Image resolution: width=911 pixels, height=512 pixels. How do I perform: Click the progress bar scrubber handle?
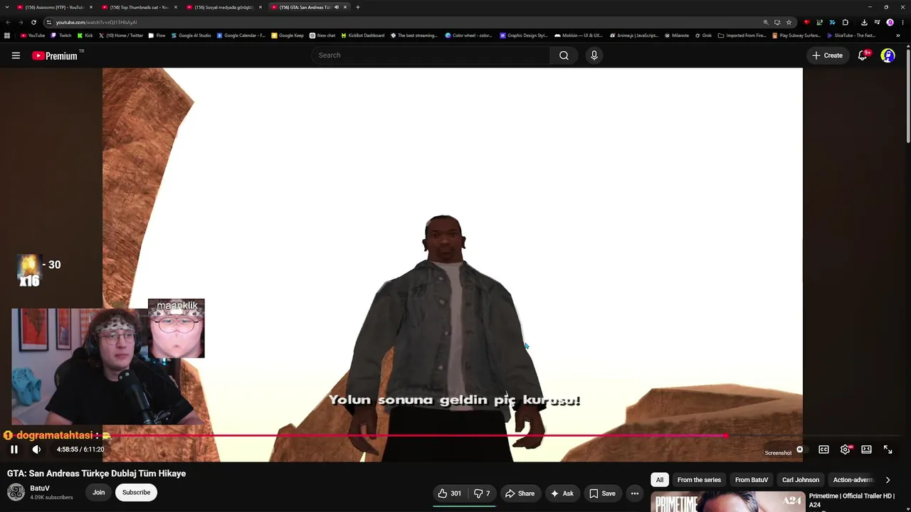tap(726, 435)
